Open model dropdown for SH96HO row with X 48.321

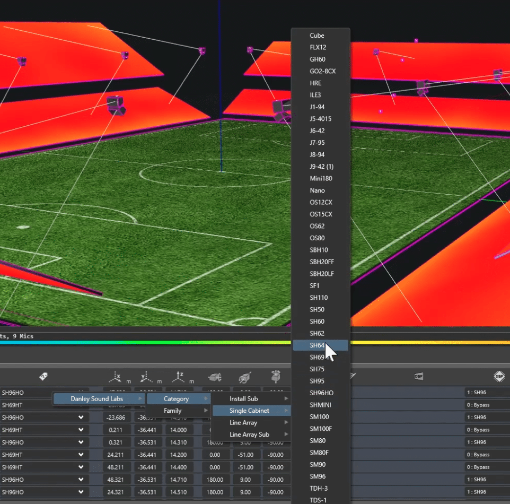pyautogui.click(x=81, y=479)
